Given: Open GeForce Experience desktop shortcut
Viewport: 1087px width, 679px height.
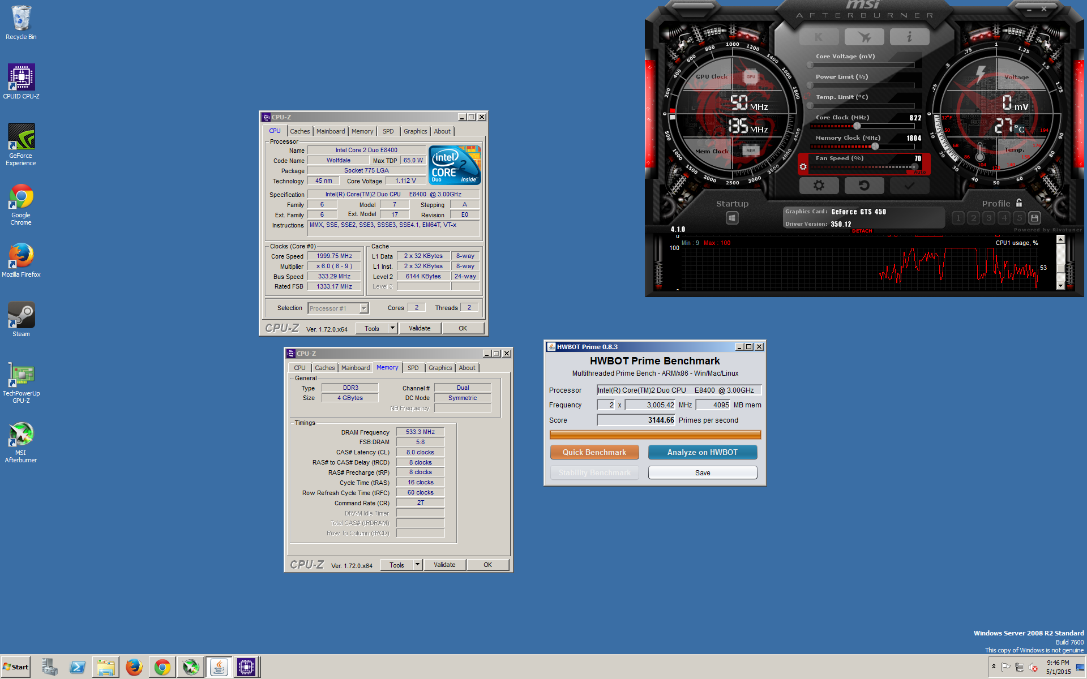Looking at the screenshot, I should coord(21,144).
